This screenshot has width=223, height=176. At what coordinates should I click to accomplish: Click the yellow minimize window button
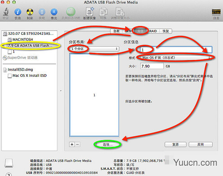(8, 2)
